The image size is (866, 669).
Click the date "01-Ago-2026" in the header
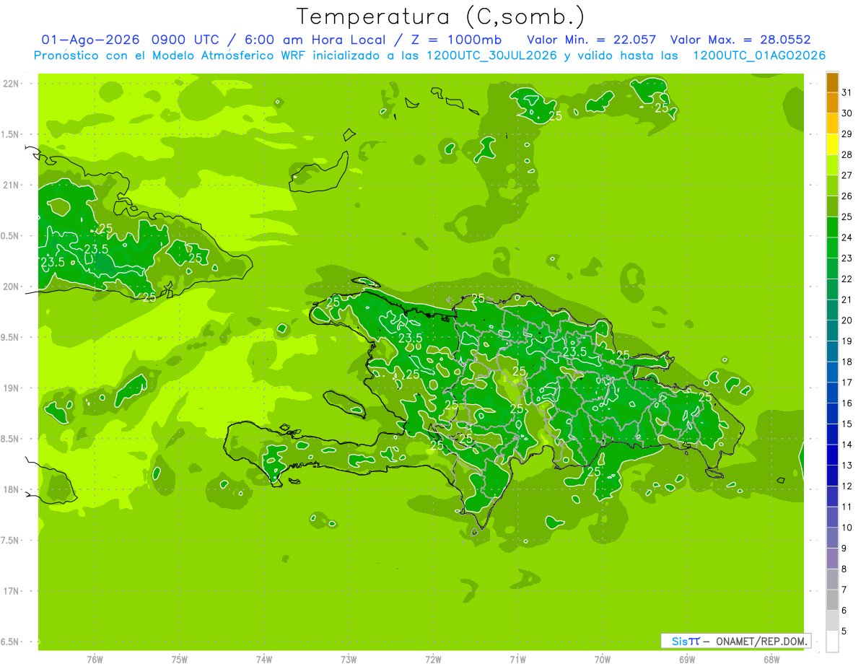(x=91, y=39)
